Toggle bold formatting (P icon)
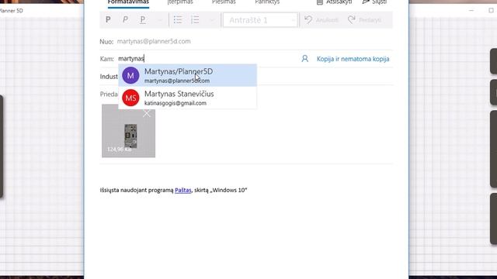The height and width of the screenshot is (279, 497). coord(108,20)
